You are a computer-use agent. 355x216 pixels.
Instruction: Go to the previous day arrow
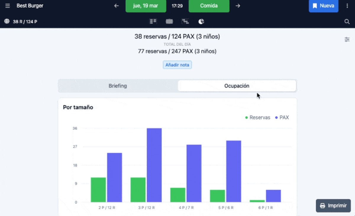click(117, 6)
